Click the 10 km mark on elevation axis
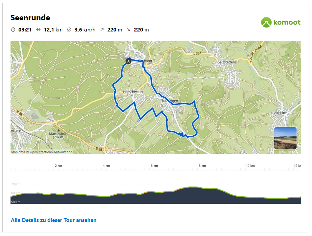The image size is (312, 236). [250, 166]
